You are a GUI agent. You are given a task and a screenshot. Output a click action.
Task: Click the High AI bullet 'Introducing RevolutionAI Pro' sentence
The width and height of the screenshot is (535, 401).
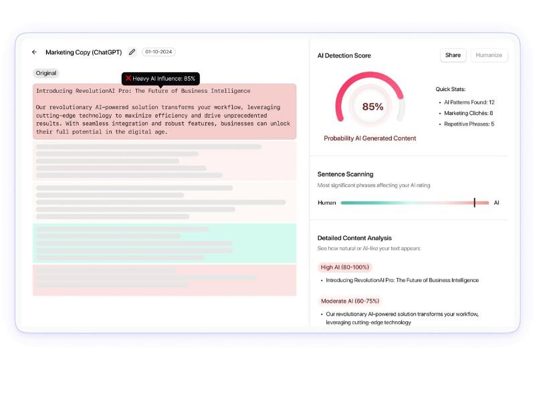pyautogui.click(x=403, y=280)
